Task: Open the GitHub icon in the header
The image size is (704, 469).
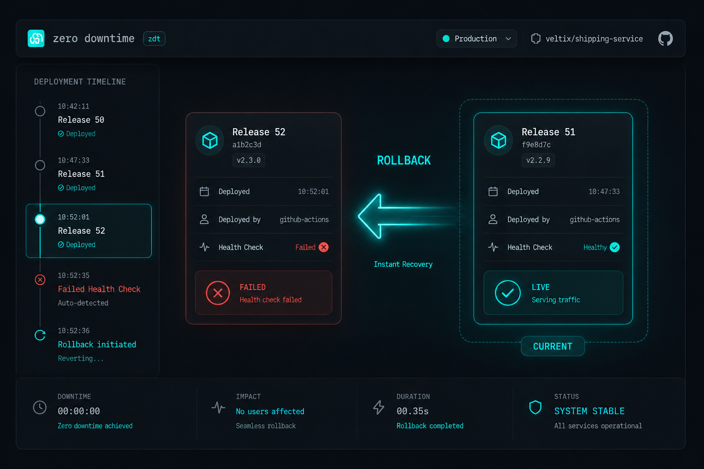Action: tap(665, 38)
